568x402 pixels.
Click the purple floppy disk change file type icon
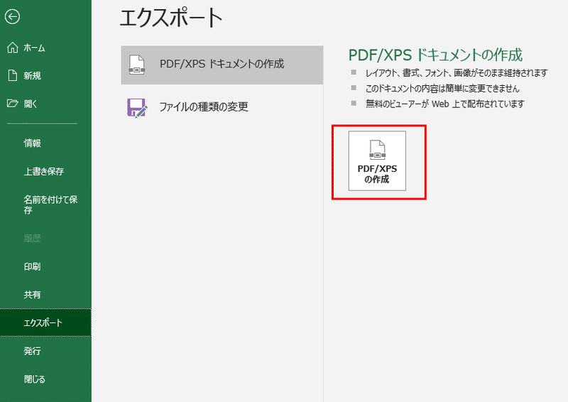point(137,108)
